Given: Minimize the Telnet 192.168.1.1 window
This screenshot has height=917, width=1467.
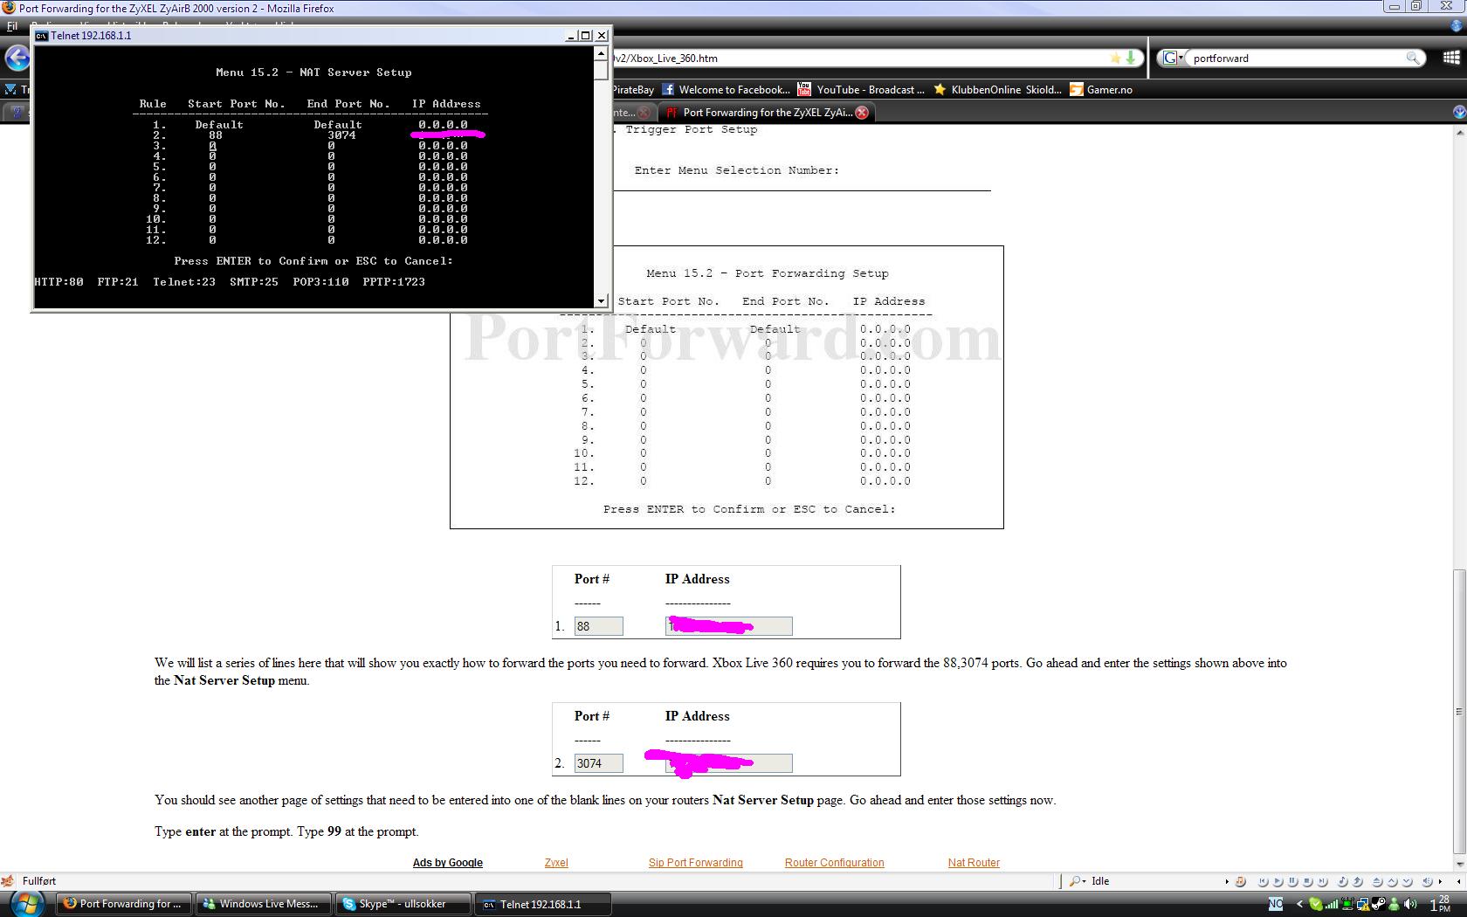Looking at the screenshot, I should [x=571, y=36].
